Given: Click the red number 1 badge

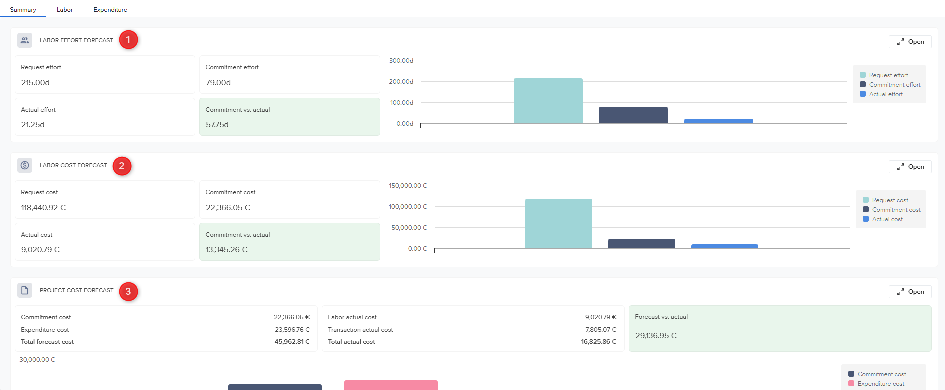Looking at the screenshot, I should [128, 40].
